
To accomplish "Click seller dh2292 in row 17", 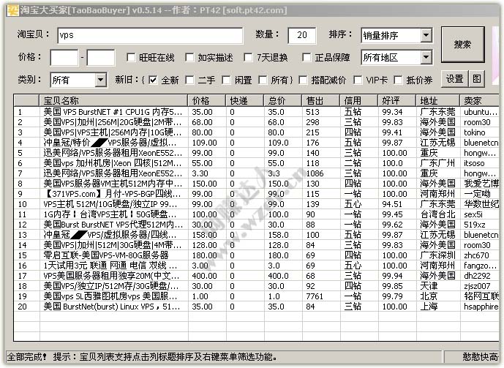I will pyautogui.click(x=477, y=276).
